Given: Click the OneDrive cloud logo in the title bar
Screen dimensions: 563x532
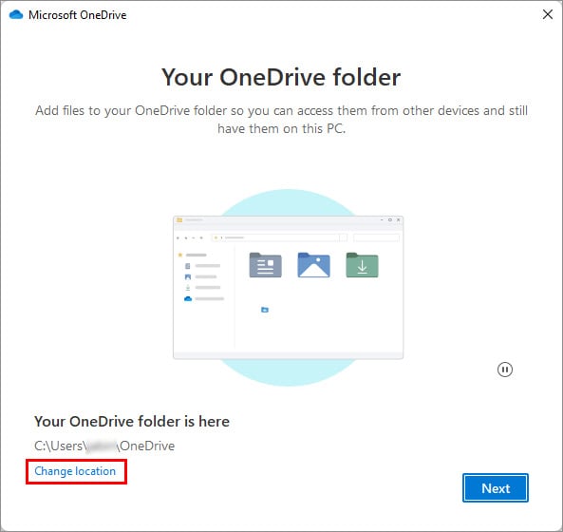Looking at the screenshot, I should coord(16,15).
